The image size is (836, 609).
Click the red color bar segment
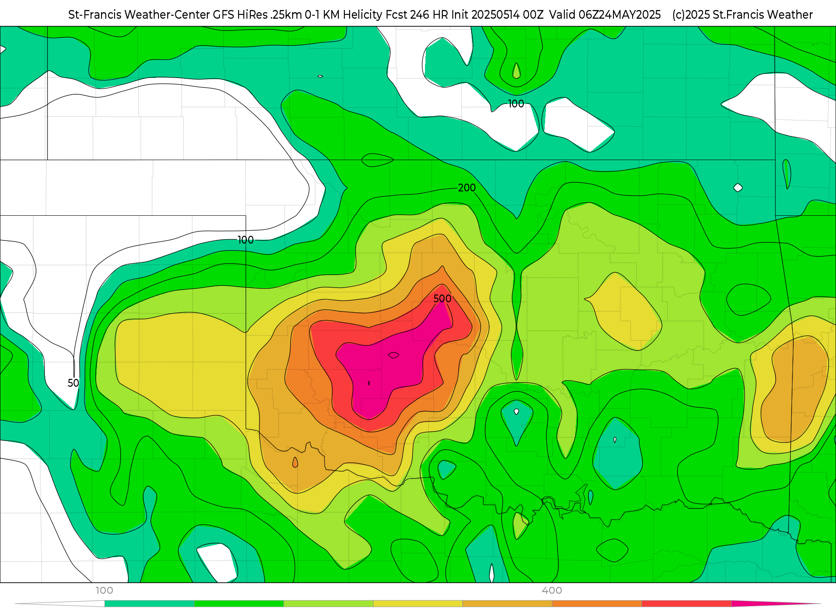686,604
